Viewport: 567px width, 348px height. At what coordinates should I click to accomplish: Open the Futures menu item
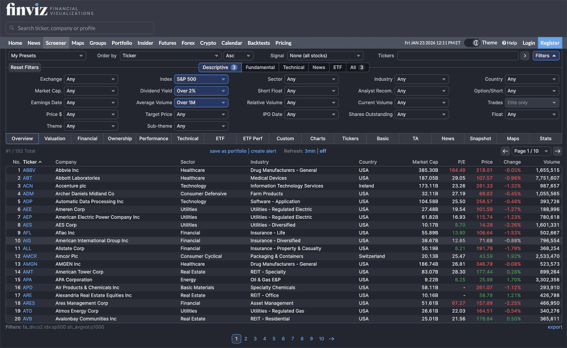(167, 43)
